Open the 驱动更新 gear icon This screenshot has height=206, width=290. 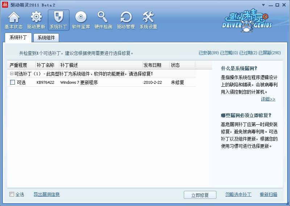36,20
